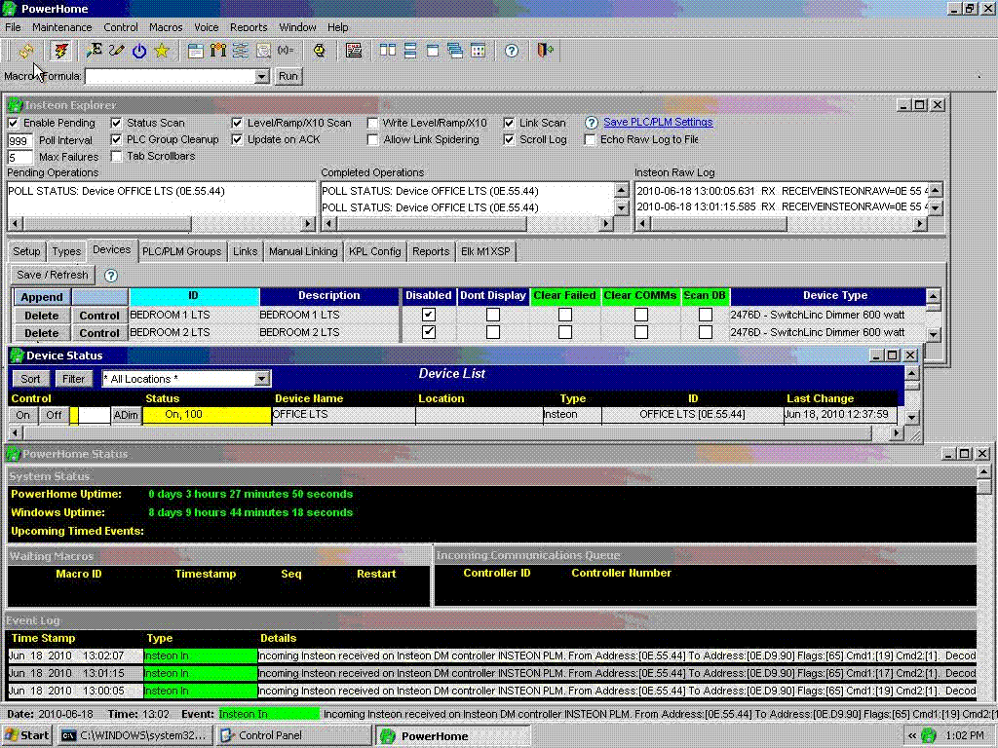Toggle Level/Ramp/X10 Scan checkbox
998x748 pixels.
[237, 123]
